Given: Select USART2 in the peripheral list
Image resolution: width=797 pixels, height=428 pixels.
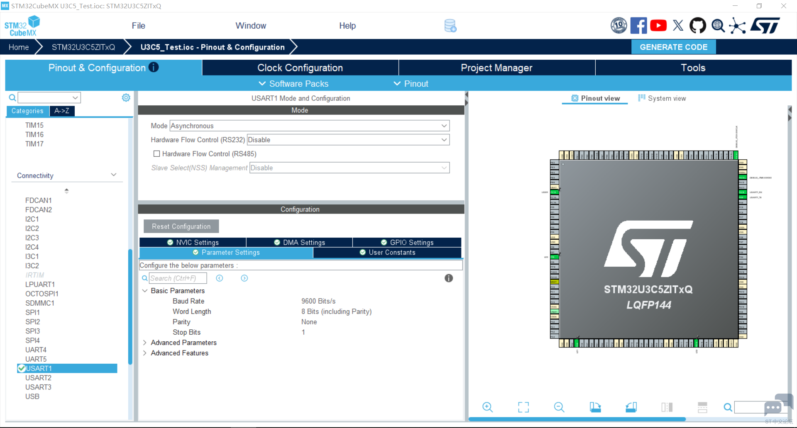Looking at the screenshot, I should [38, 378].
